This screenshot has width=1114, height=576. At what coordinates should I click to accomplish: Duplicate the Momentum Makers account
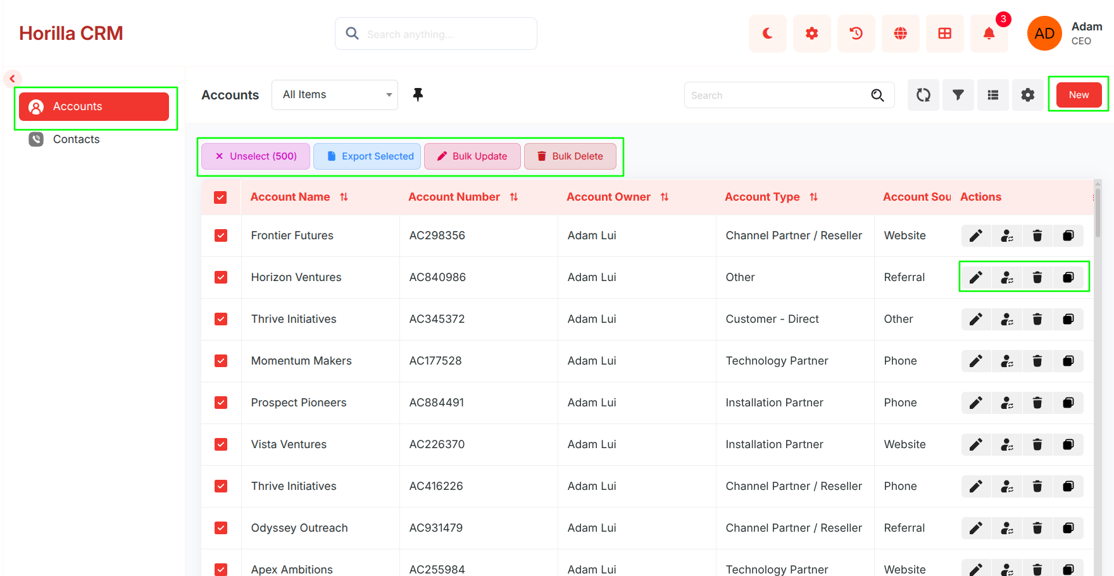pyautogui.click(x=1068, y=361)
